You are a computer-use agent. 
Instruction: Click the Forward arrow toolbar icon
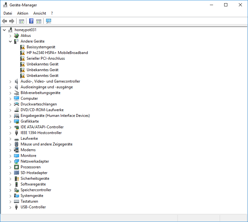[x=12, y=21]
